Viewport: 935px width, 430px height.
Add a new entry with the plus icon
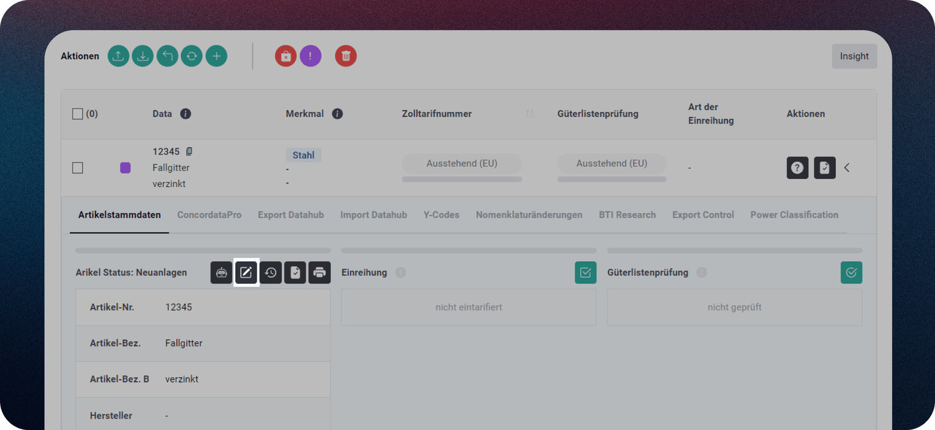click(x=216, y=55)
